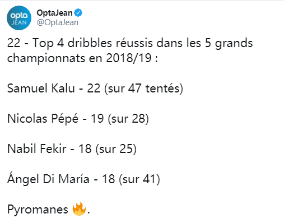Open the @OptaJean handle link

(x=58, y=22)
